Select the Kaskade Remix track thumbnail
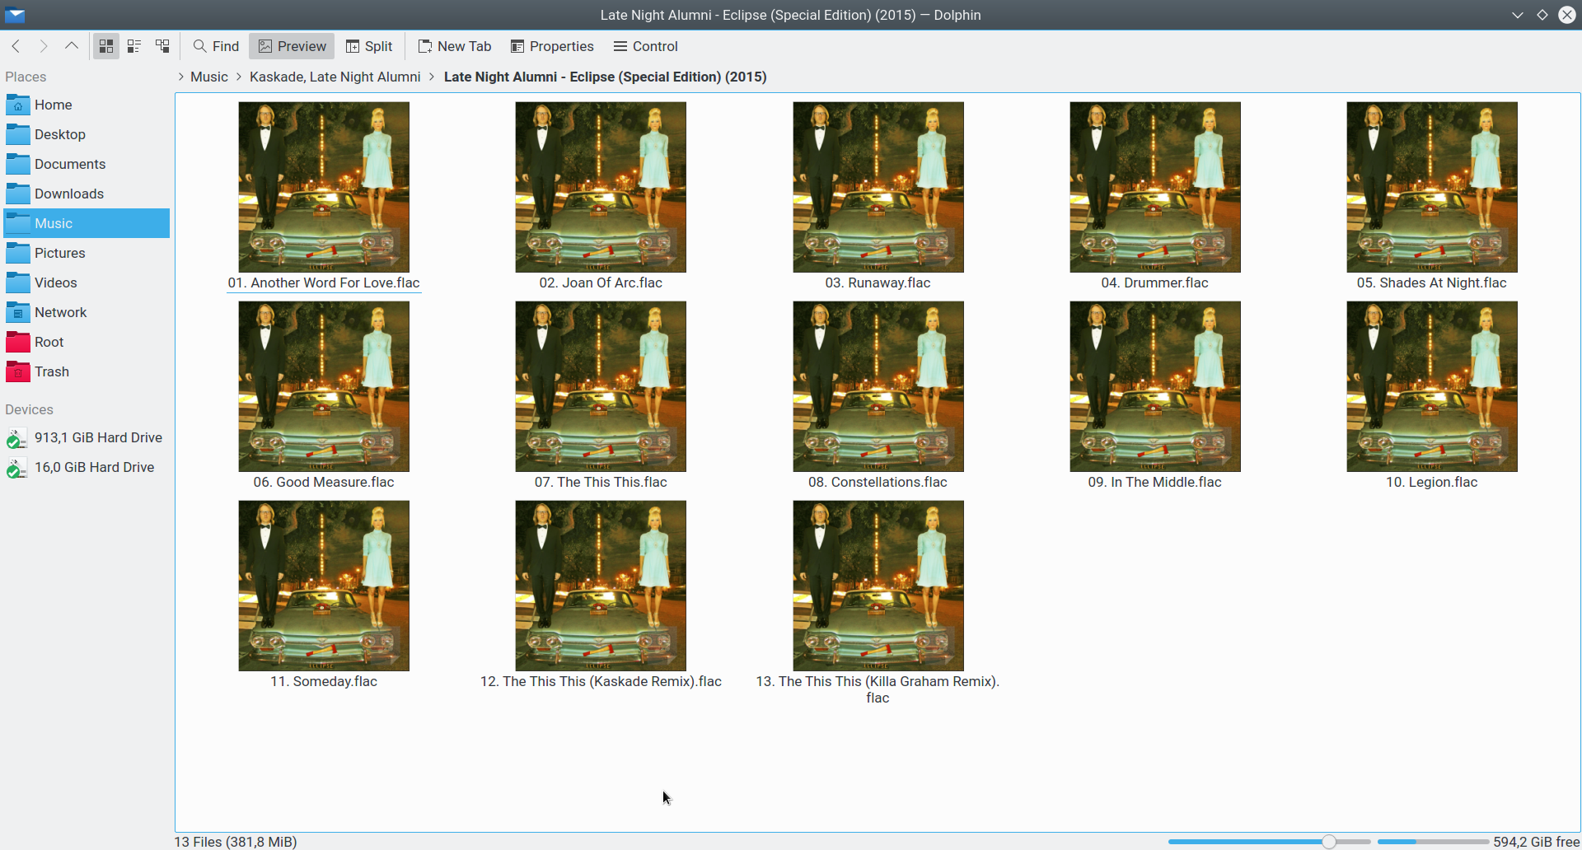 (x=601, y=586)
